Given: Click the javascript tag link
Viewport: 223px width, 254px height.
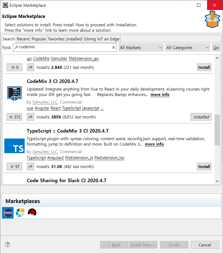Looking at the screenshot, I should pos(91,108).
